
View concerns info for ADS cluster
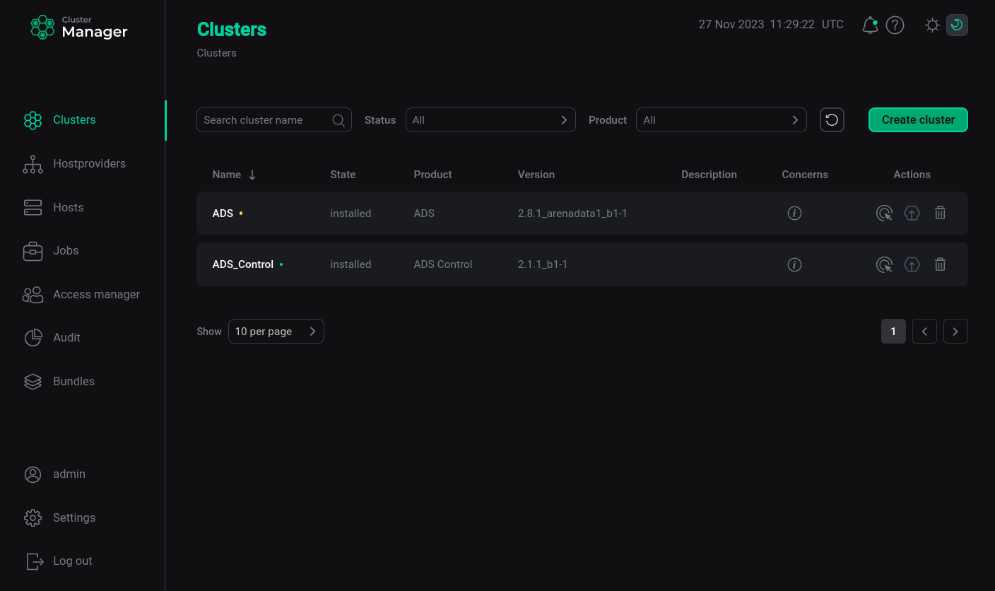pyautogui.click(x=794, y=213)
